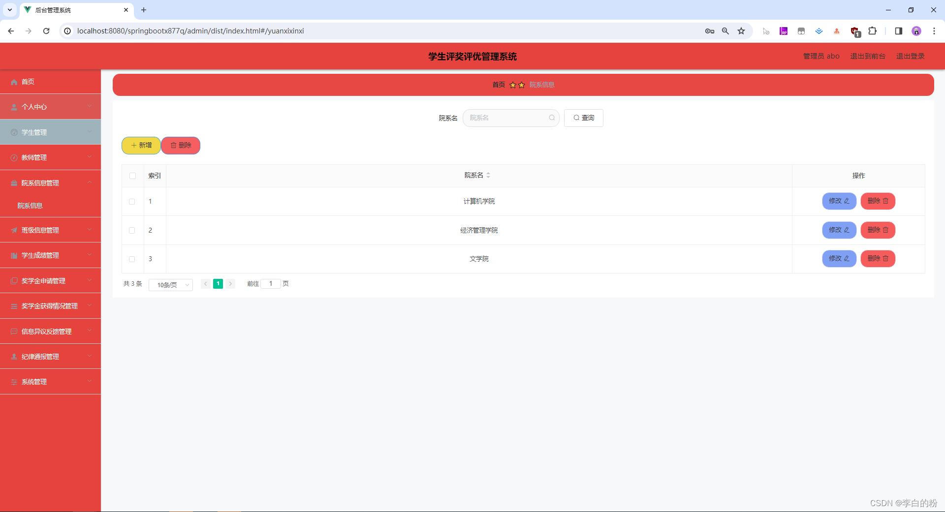This screenshot has width=945, height=512.
Task: Click the sort arrows on 院系名 column header
Action: tap(488, 175)
